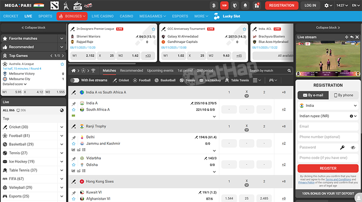
Task: Open the gift box promotions icon
Action: [x=257, y=5]
